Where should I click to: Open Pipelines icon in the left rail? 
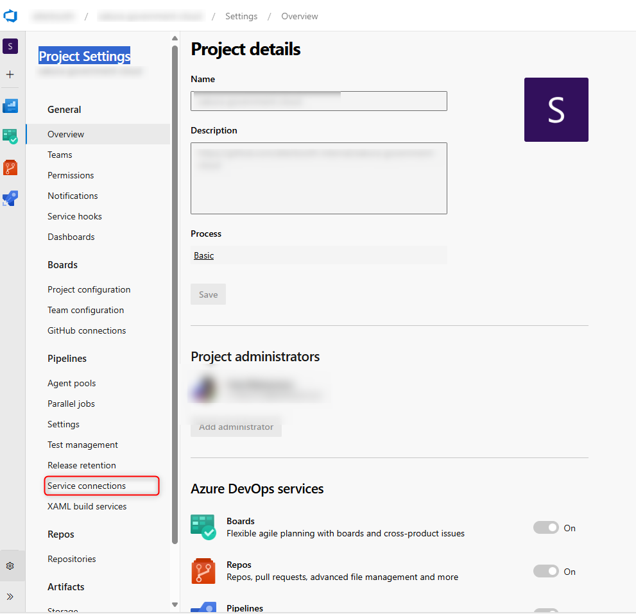point(10,198)
